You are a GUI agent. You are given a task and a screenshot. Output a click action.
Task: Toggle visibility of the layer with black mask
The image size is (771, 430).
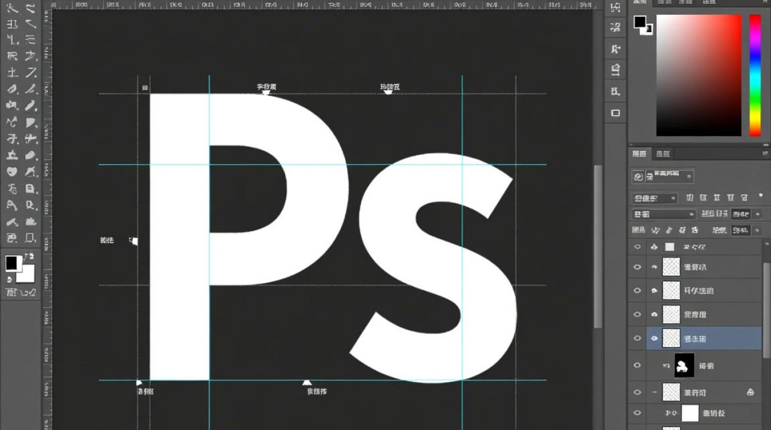tap(637, 365)
